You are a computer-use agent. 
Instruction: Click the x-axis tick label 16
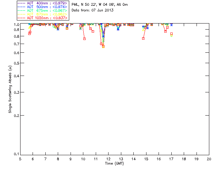click(159, 159)
